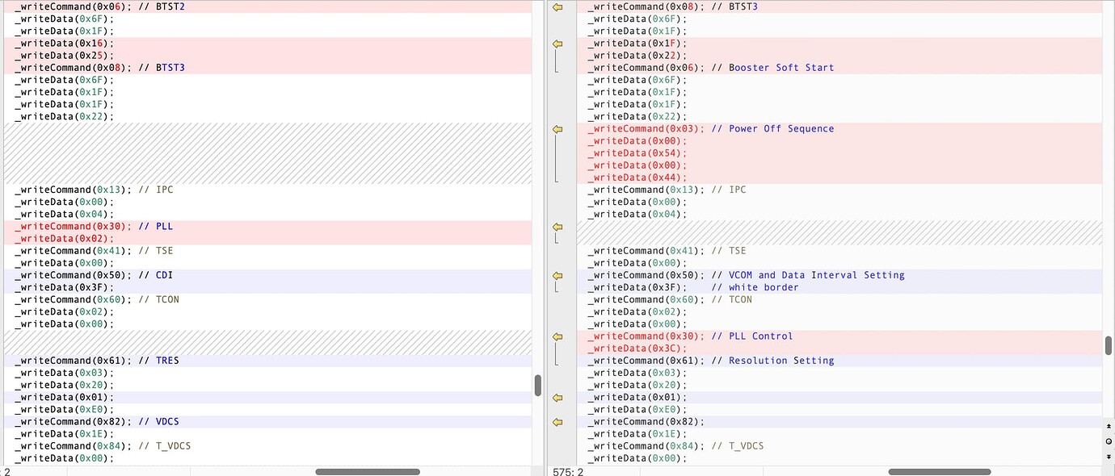The width and height of the screenshot is (1115, 476).
Task: Click the circle current-difference icon
Action: (x=1109, y=441)
